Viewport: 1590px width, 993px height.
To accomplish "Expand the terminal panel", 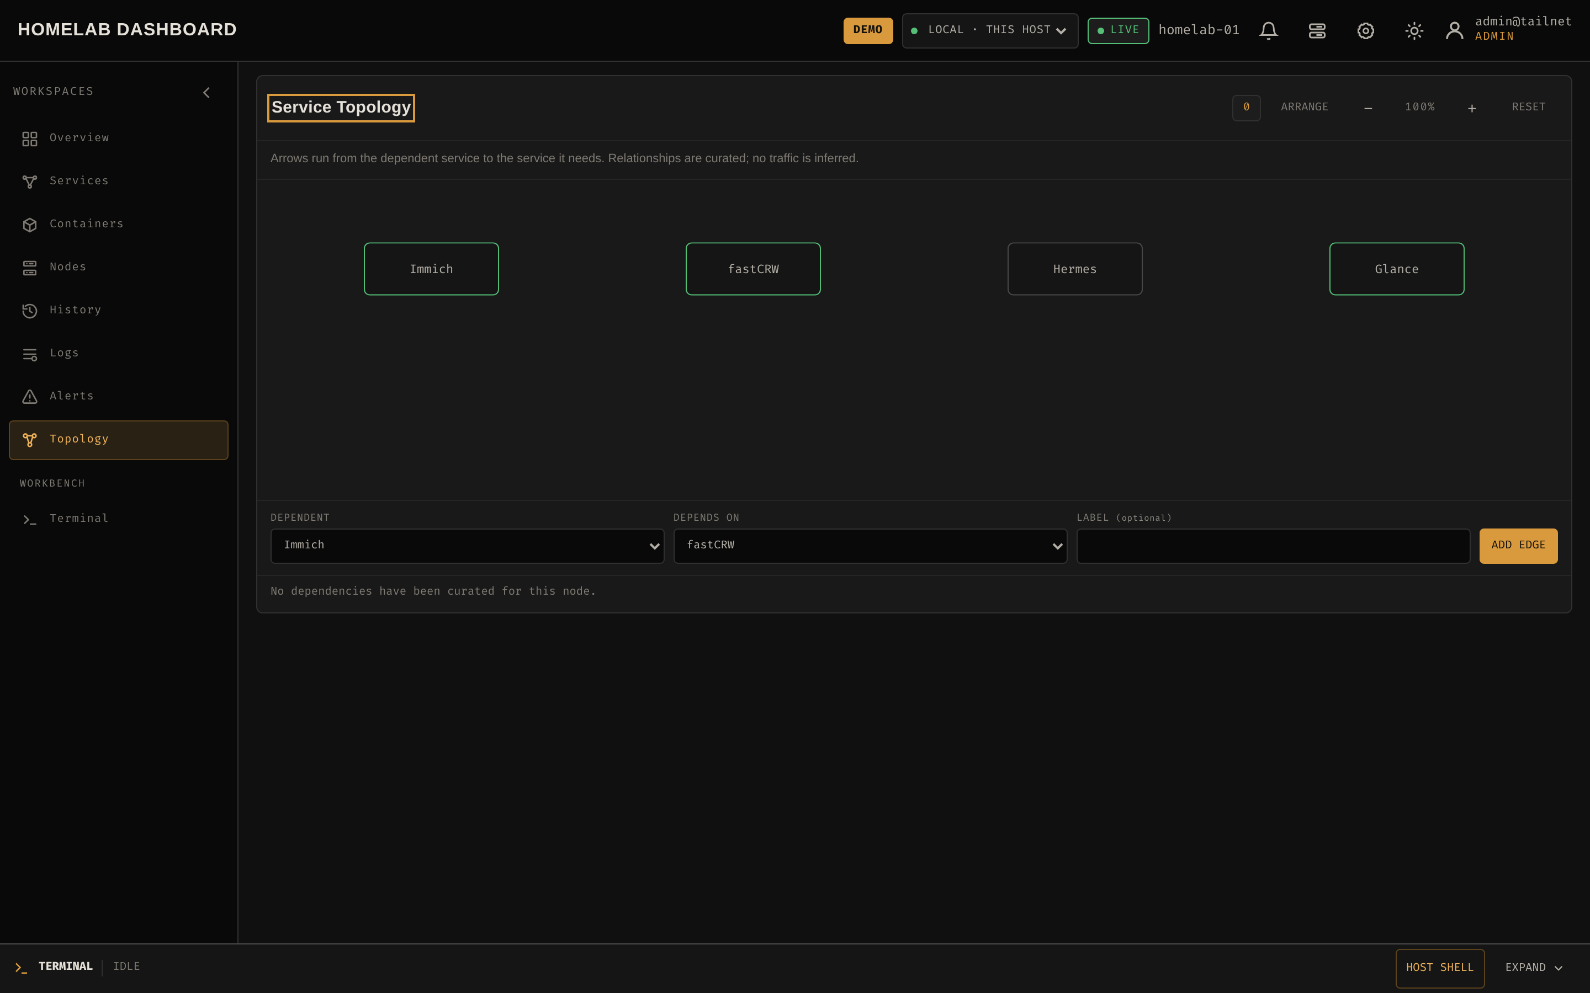I will tap(1534, 968).
